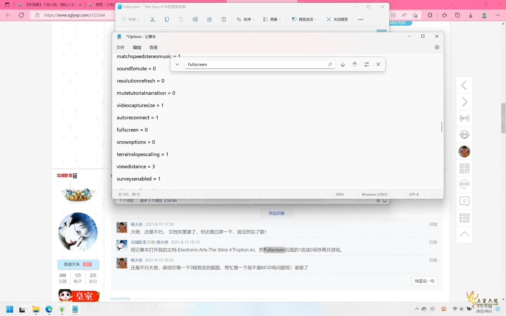Viewport: 506px width, 316px height.
Task: Click 北城卧龙 username on 18:10 comment
Action: (x=138, y=242)
